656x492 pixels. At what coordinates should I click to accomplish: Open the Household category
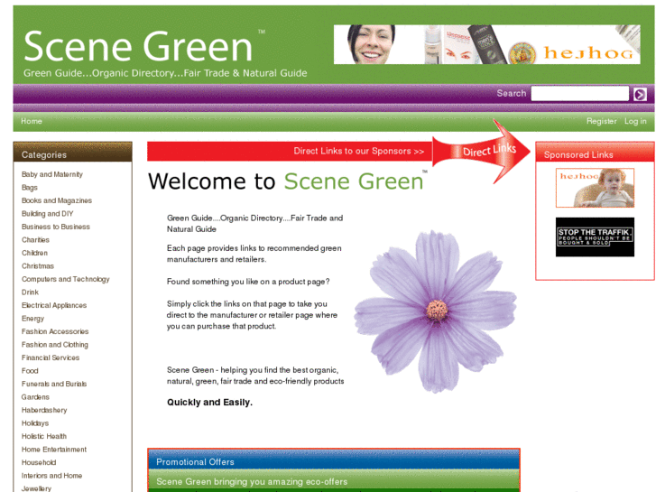[39, 463]
